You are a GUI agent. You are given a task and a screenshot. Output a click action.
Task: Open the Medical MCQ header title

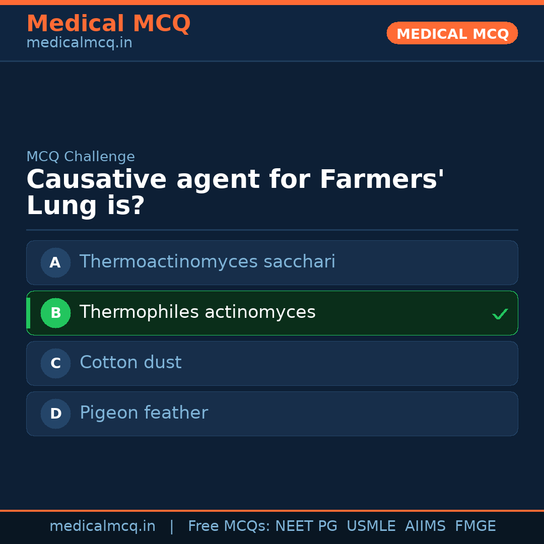108,24
